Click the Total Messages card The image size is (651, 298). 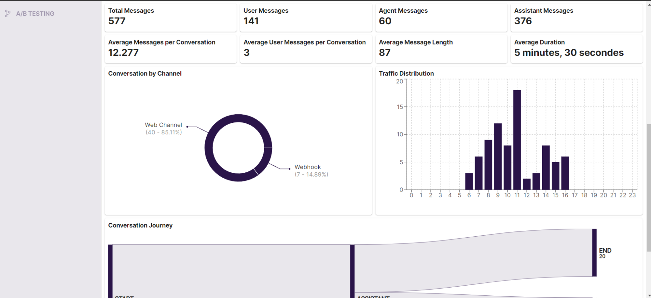tap(171, 18)
